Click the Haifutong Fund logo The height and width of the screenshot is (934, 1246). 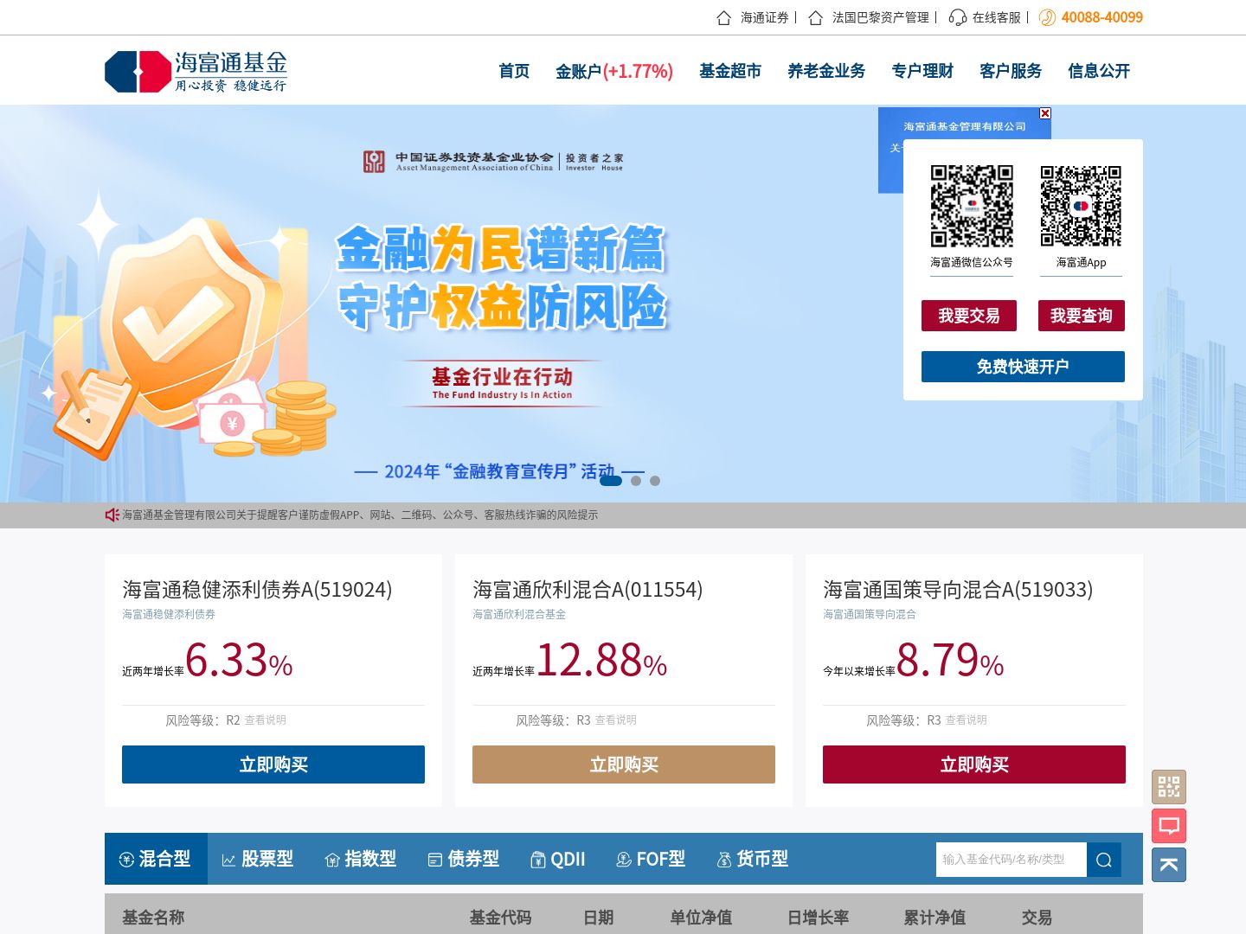click(x=196, y=72)
